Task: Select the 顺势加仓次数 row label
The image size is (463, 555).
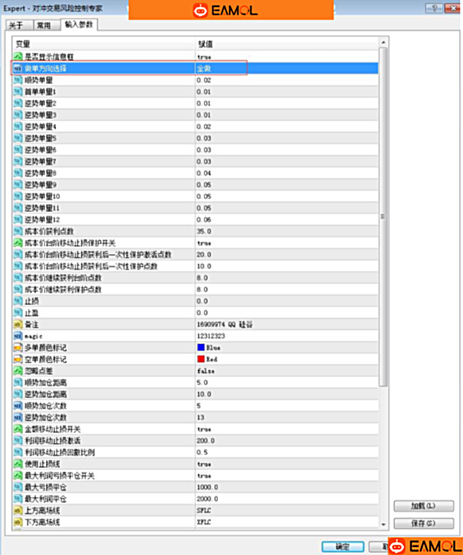Action: pos(46,406)
